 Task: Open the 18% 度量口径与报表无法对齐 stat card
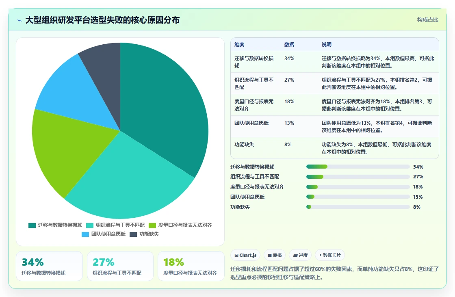click(191, 266)
